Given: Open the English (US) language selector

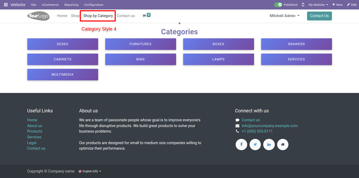Looking at the screenshot, I should (x=90, y=171).
